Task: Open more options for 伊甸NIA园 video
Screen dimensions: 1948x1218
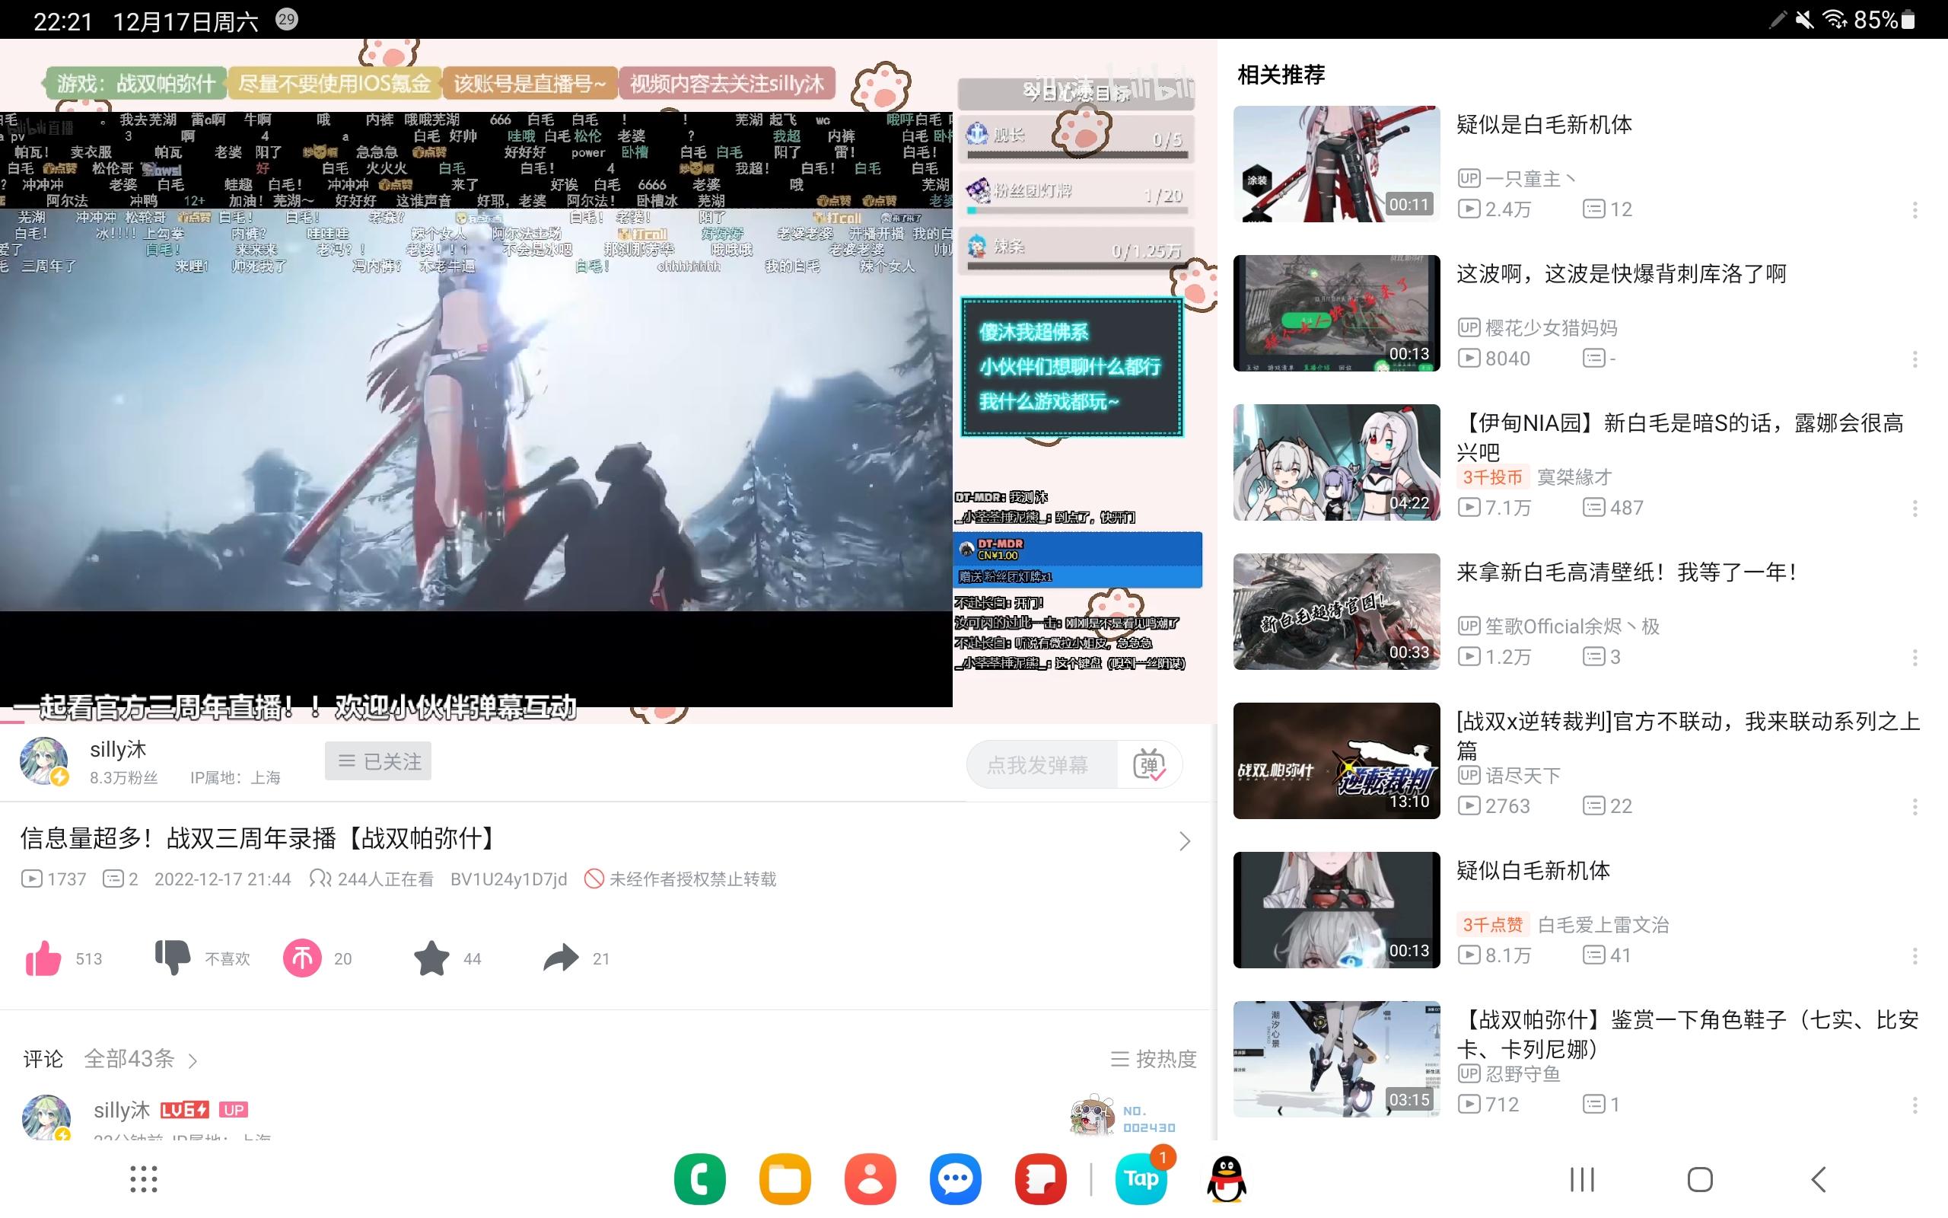Action: [x=1915, y=509]
